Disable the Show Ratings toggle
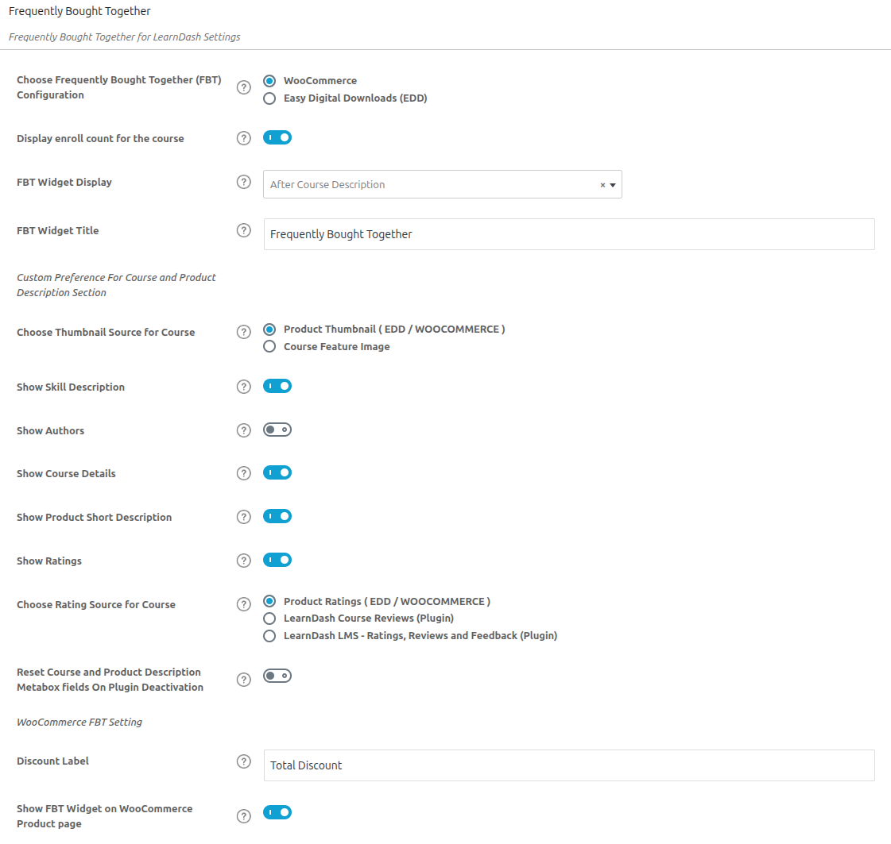The width and height of the screenshot is (891, 844). pyautogui.click(x=277, y=560)
